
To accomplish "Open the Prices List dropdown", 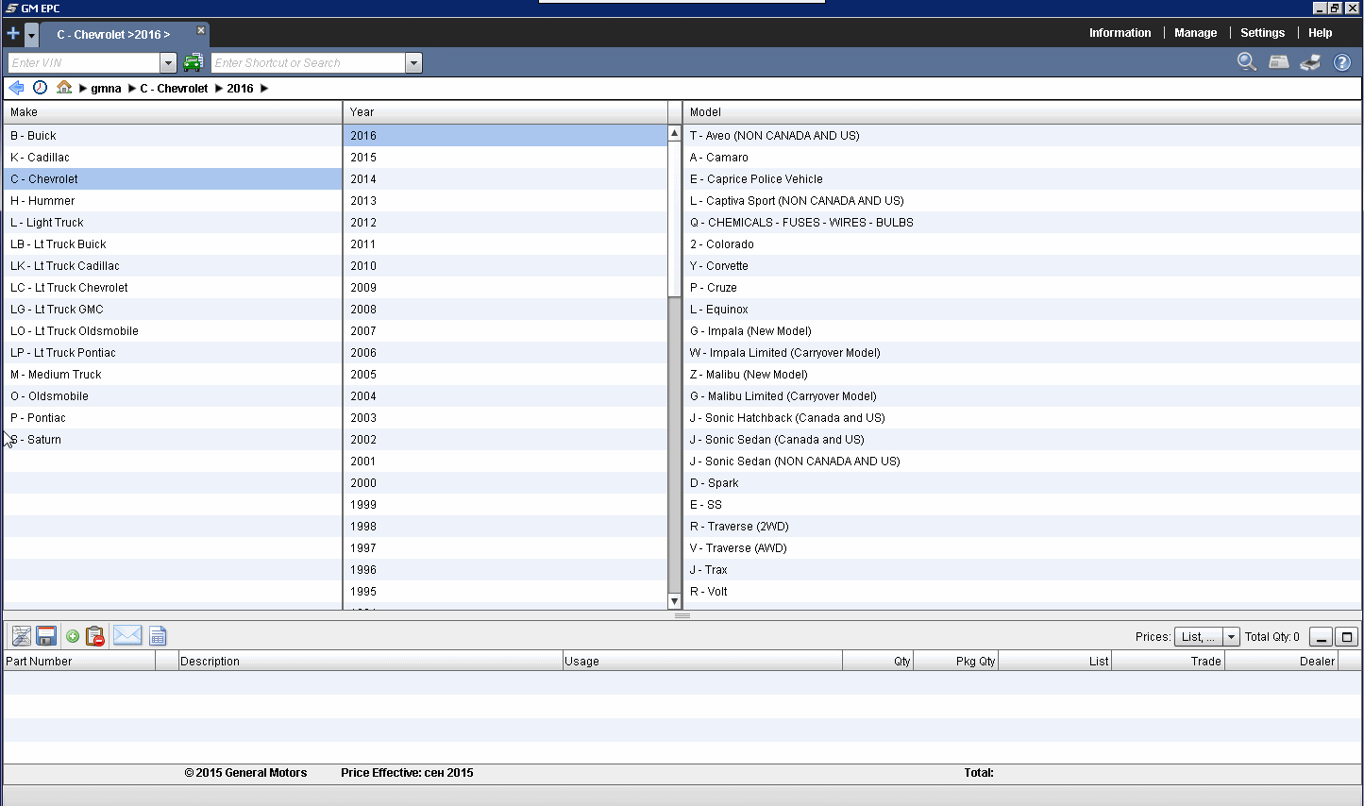I will click(1231, 637).
